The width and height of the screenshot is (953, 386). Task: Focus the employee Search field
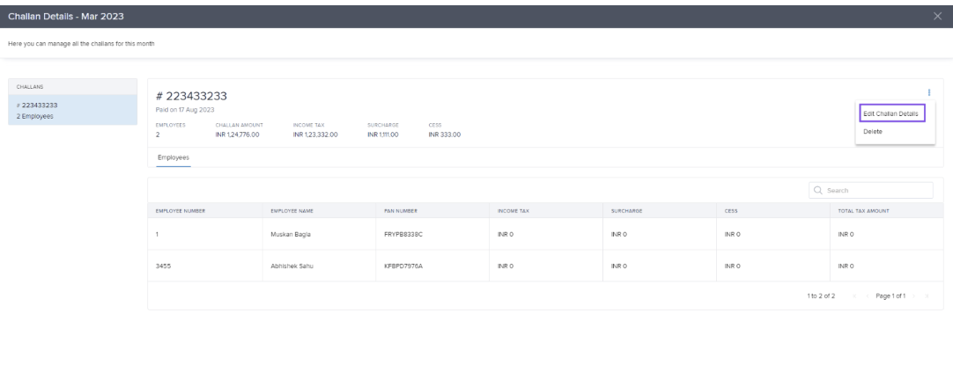(875, 191)
